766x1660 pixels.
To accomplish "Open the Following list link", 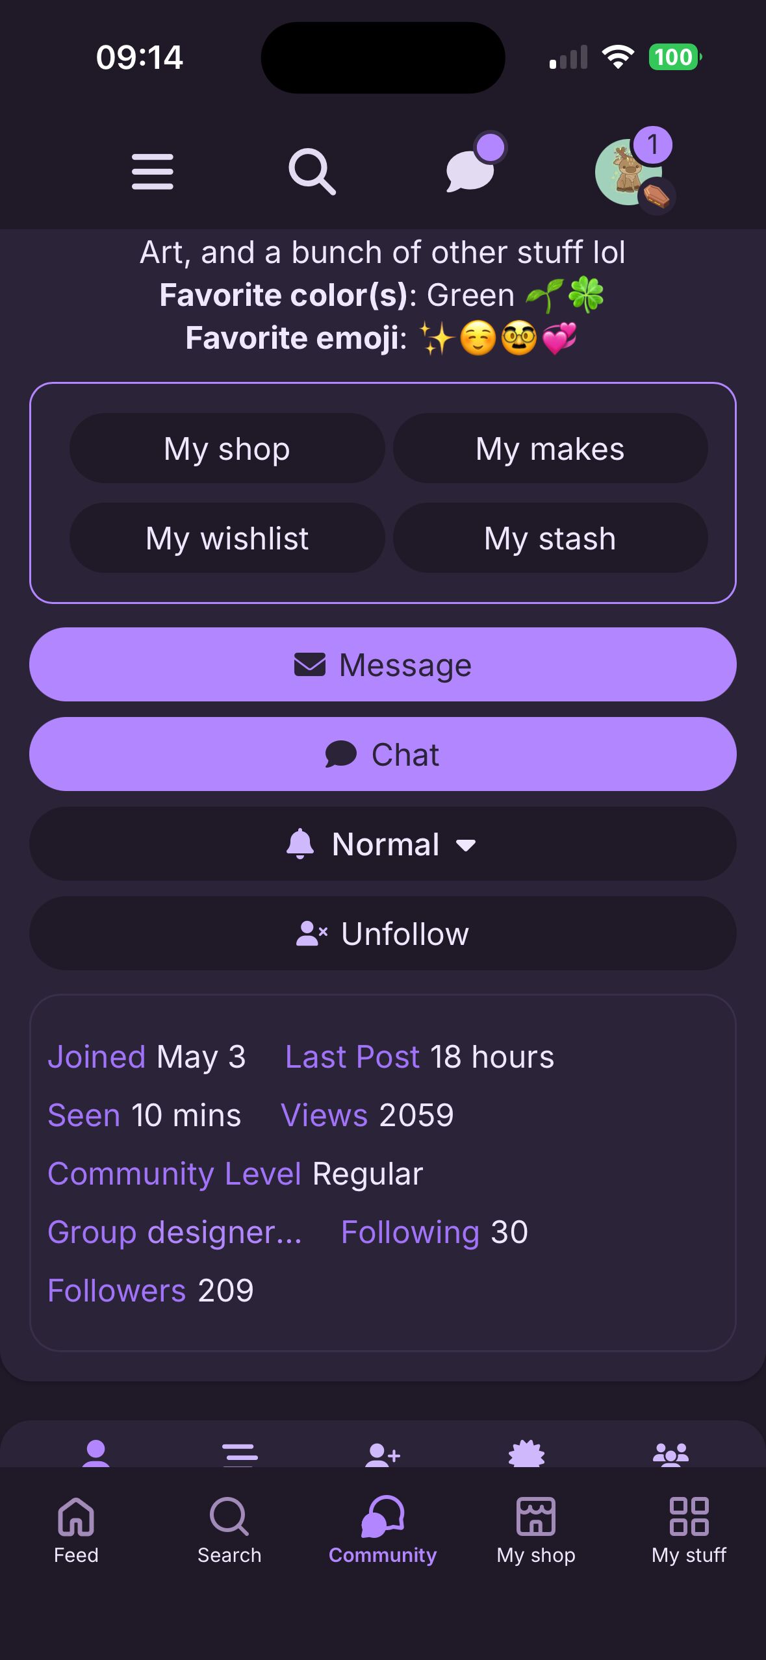I will pyautogui.click(x=410, y=1232).
